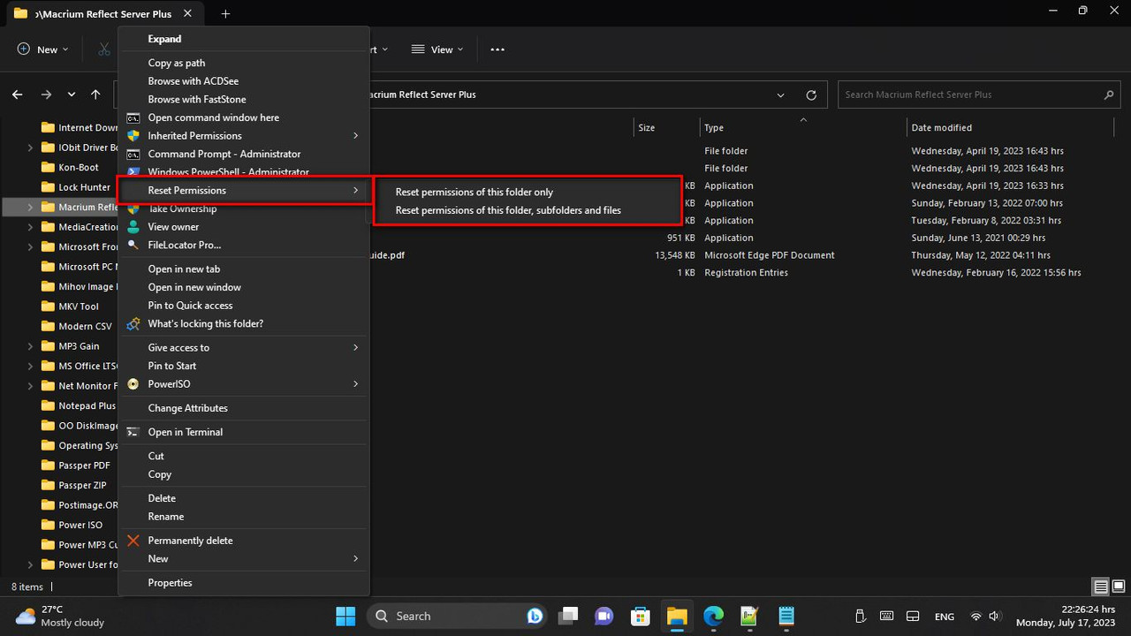Switch to details view icon

tap(1100, 587)
